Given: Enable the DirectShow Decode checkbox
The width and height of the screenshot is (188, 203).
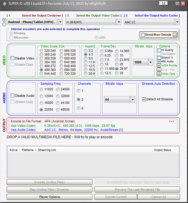Looking at the screenshot, I should click(x=143, y=35).
